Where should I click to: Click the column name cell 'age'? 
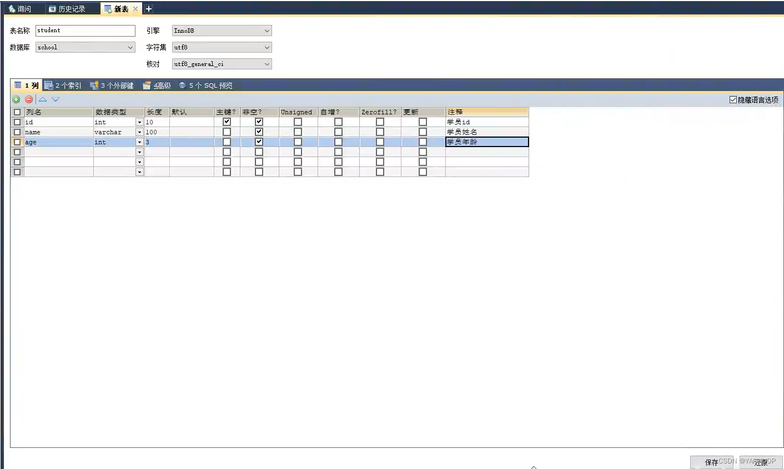[59, 142]
